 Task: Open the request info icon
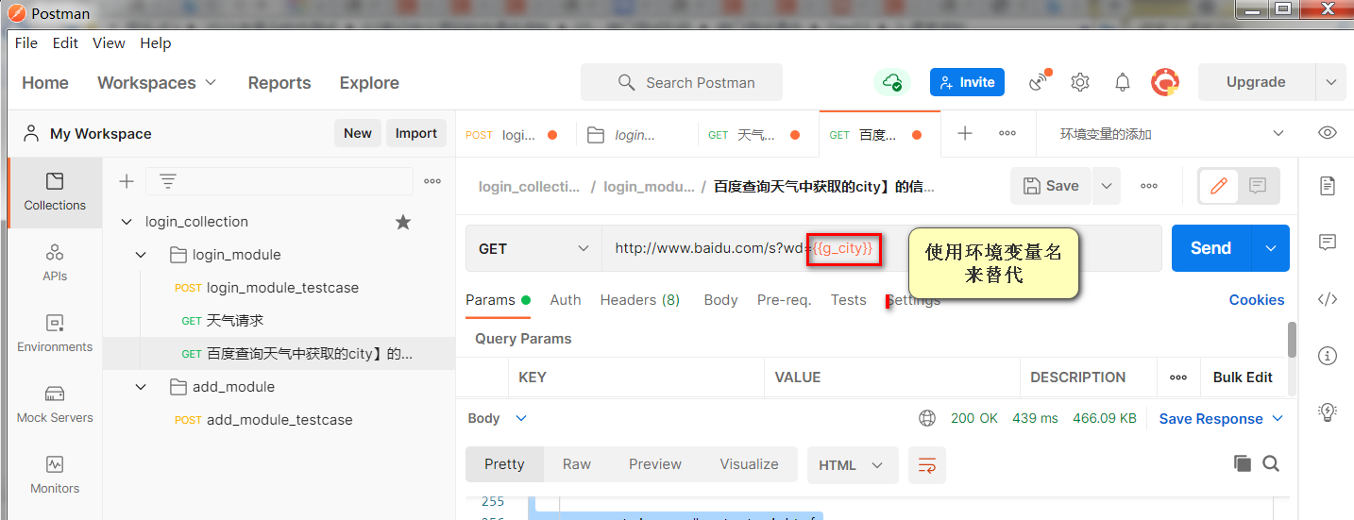1328,356
